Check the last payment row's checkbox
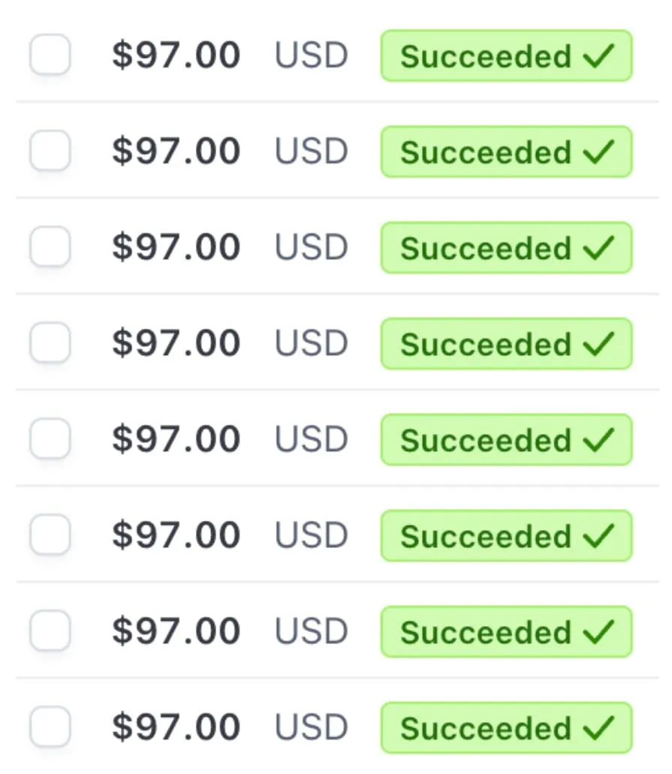 tap(50, 727)
